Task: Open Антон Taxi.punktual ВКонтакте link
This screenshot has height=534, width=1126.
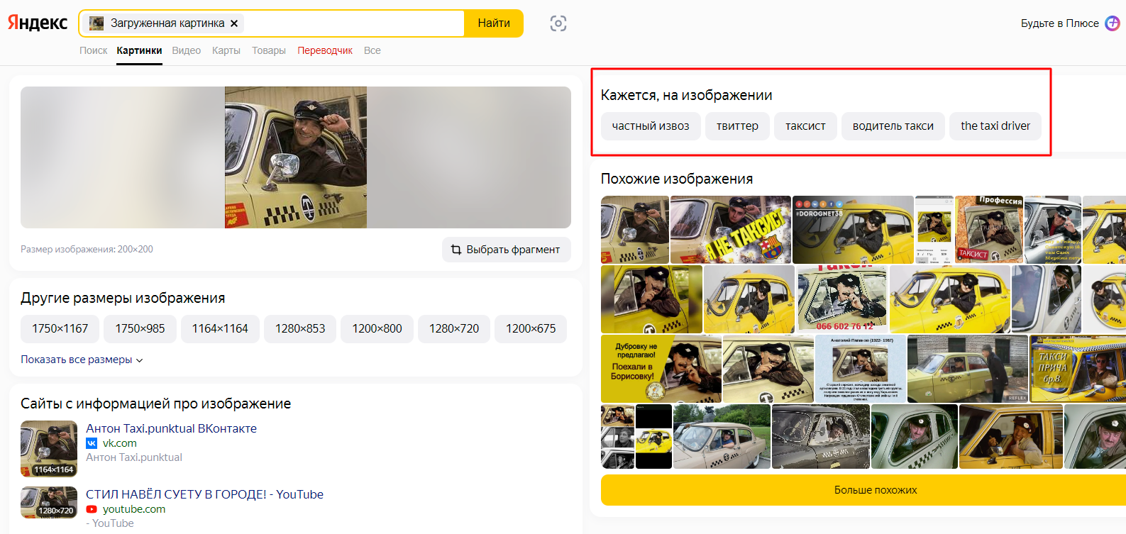Action: tap(171, 428)
